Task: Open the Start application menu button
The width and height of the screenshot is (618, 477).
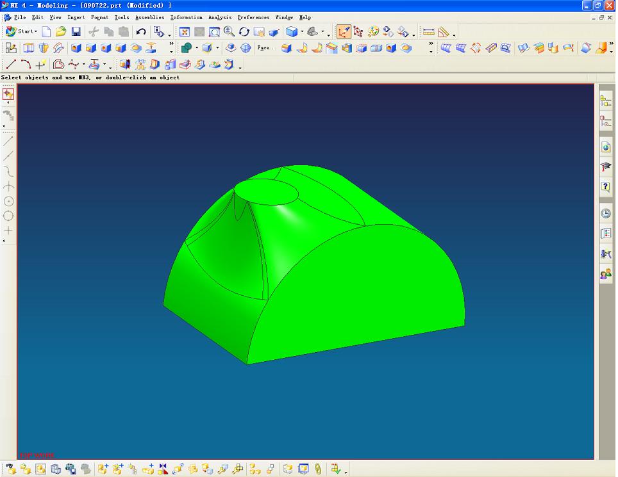Action: pos(21,31)
